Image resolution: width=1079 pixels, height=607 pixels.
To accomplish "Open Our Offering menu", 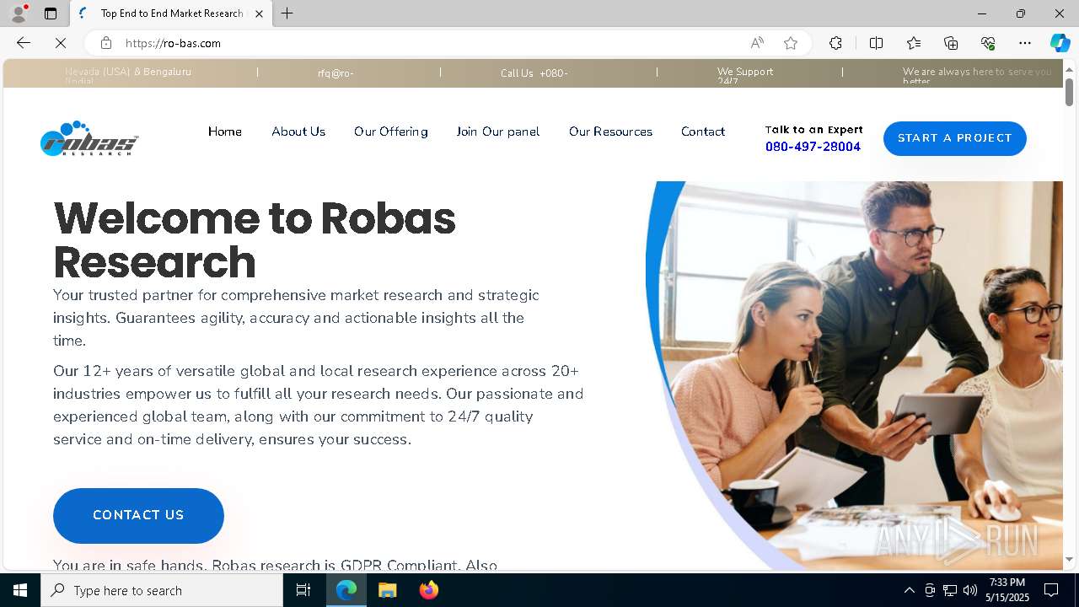I will coord(391,132).
